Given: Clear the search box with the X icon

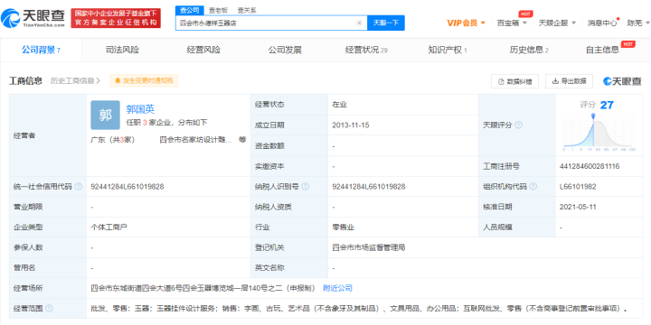Looking at the screenshot, I should pyautogui.click(x=359, y=23).
